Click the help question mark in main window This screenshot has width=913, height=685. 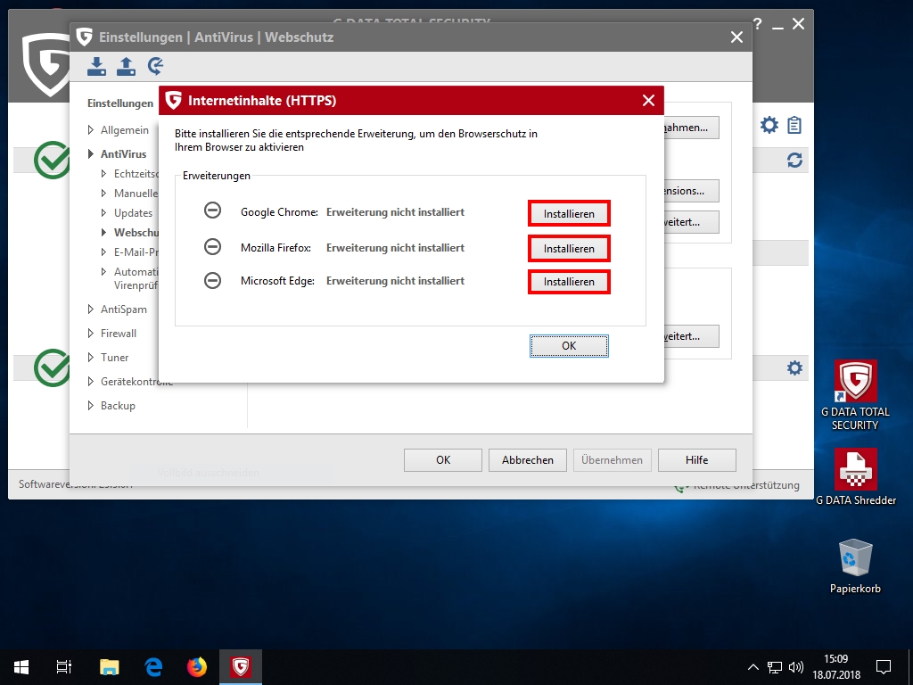[758, 24]
